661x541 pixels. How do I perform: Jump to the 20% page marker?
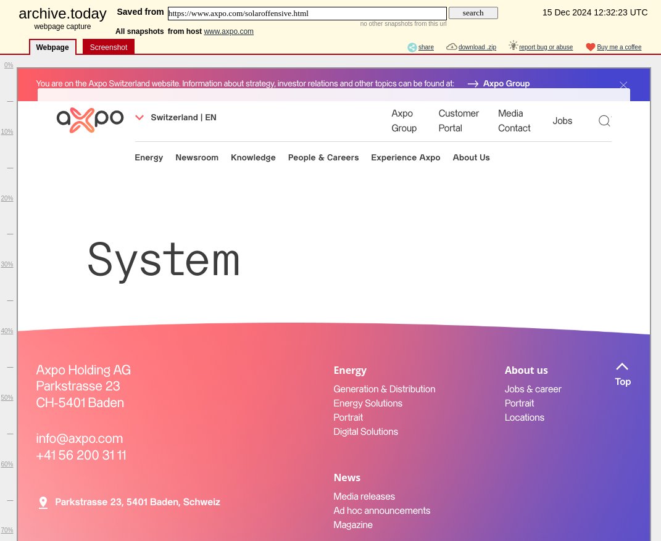click(x=7, y=199)
